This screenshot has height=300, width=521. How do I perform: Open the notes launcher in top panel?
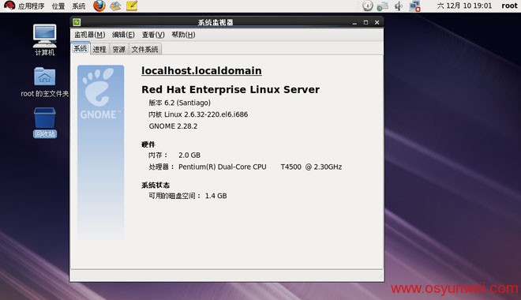[x=132, y=6]
